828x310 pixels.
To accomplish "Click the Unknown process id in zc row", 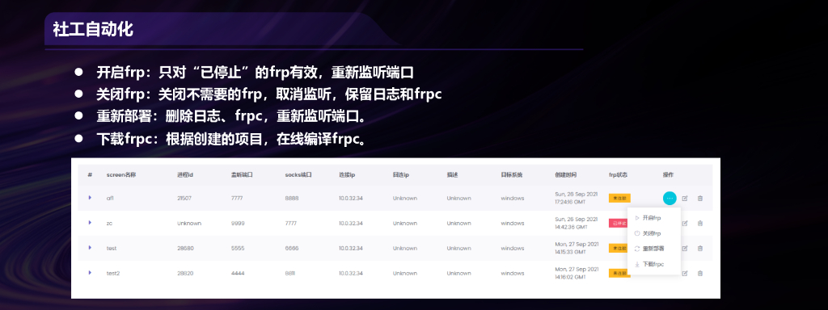I will [189, 223].
